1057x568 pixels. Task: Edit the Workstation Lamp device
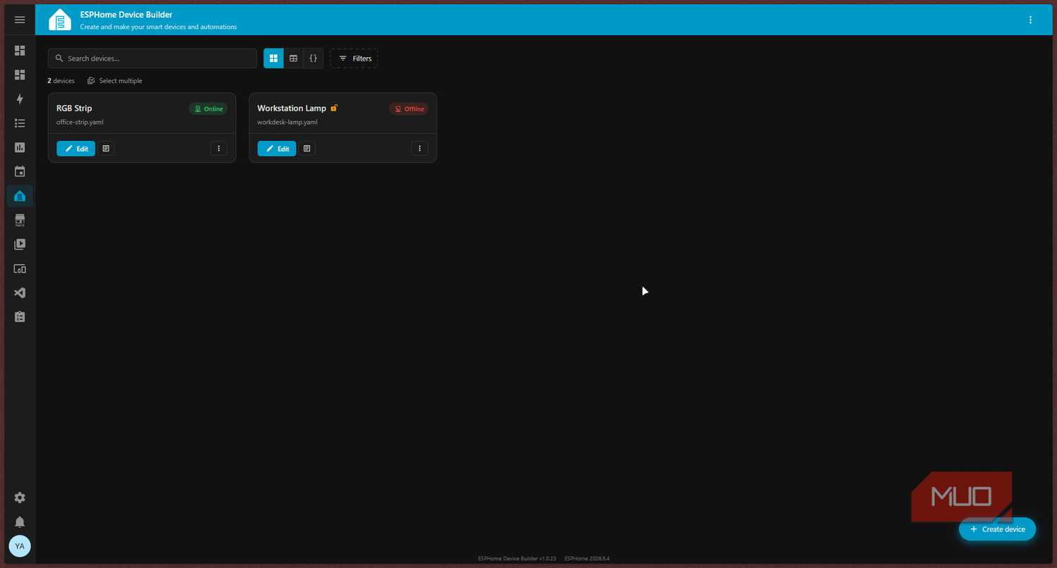[277, 149]
